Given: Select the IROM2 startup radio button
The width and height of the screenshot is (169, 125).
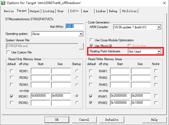Looking at the screenshot, I should (x=77, y=103).
